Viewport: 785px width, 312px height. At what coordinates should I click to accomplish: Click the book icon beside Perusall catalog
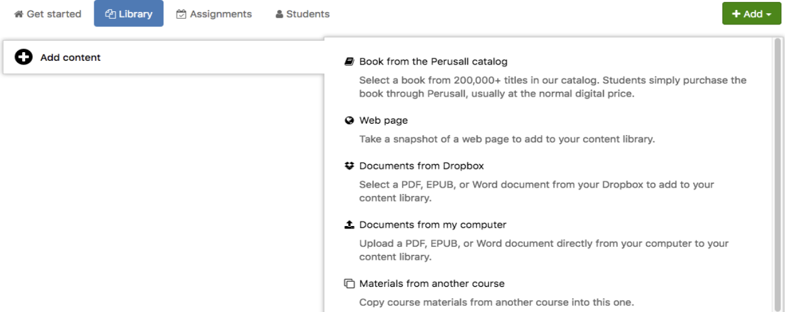(349, 62)
